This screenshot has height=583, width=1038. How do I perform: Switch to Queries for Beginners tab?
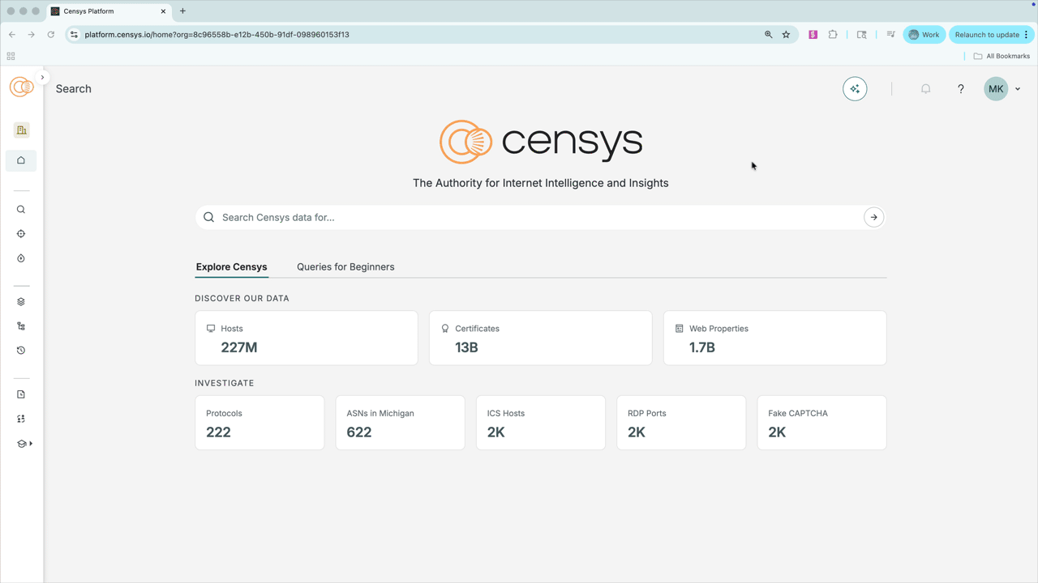(x=345, y=266)
